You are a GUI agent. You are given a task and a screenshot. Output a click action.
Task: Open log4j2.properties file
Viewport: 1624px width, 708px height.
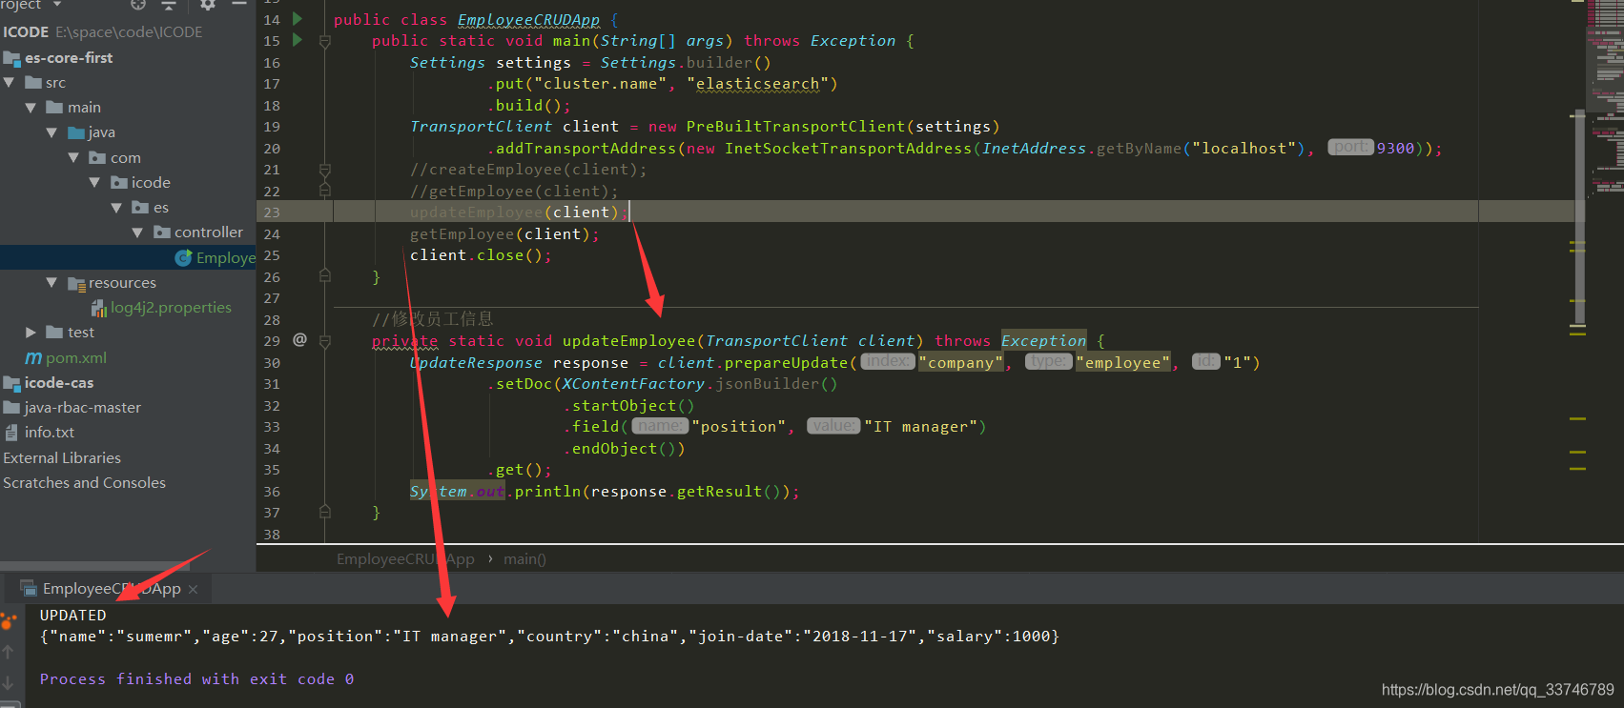tap(171, 307)
